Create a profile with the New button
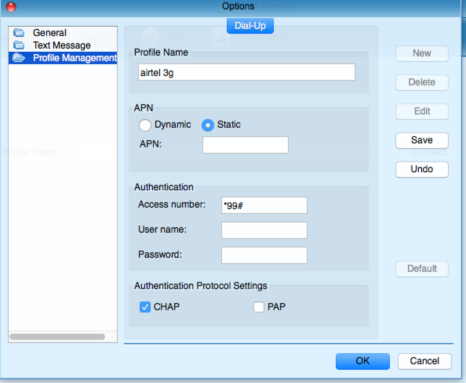Viewport: 466px width, 383px height. (422, 54)
